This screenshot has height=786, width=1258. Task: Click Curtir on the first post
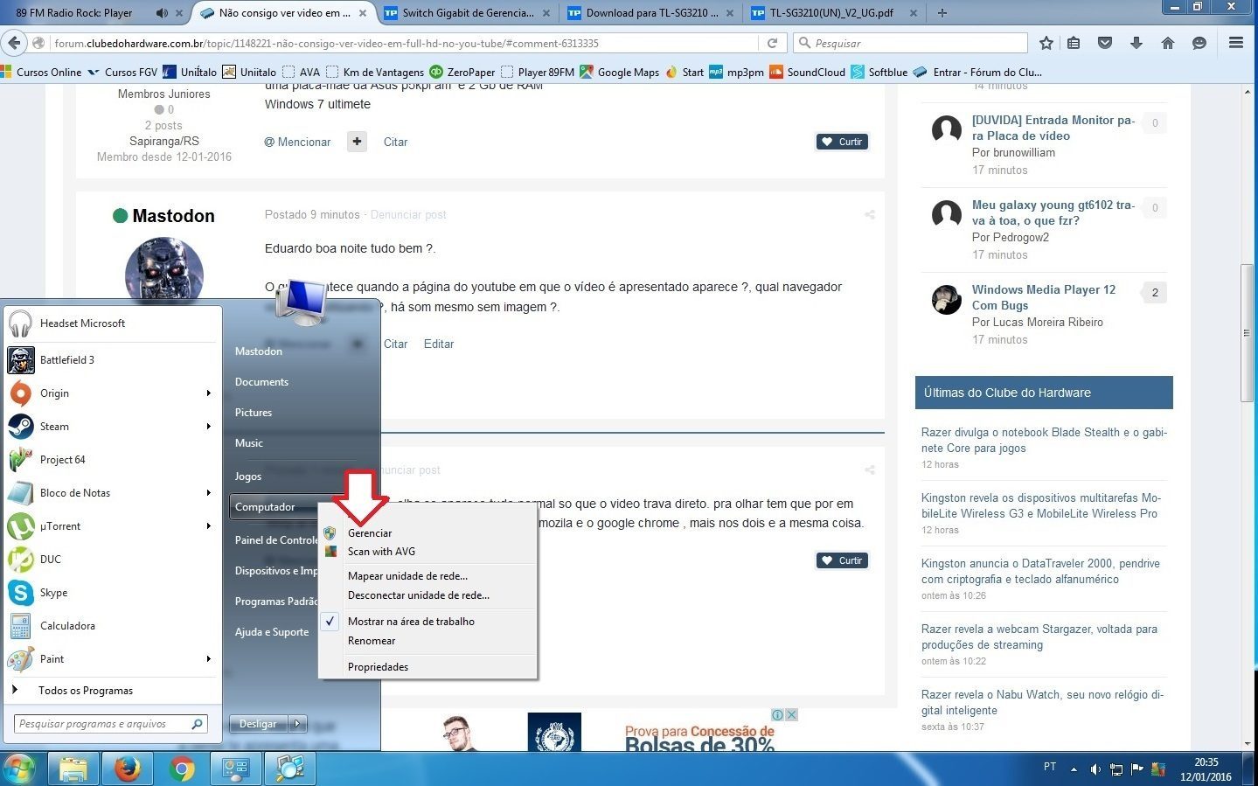[x=842, y=142]
